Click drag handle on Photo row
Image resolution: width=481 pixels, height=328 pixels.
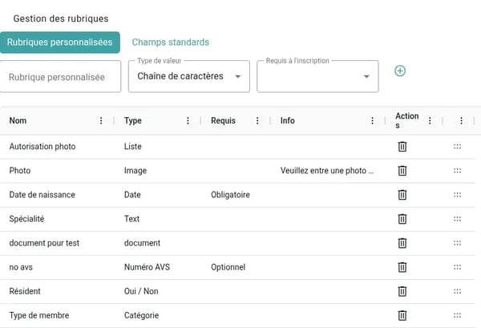(x=457, y=171)
